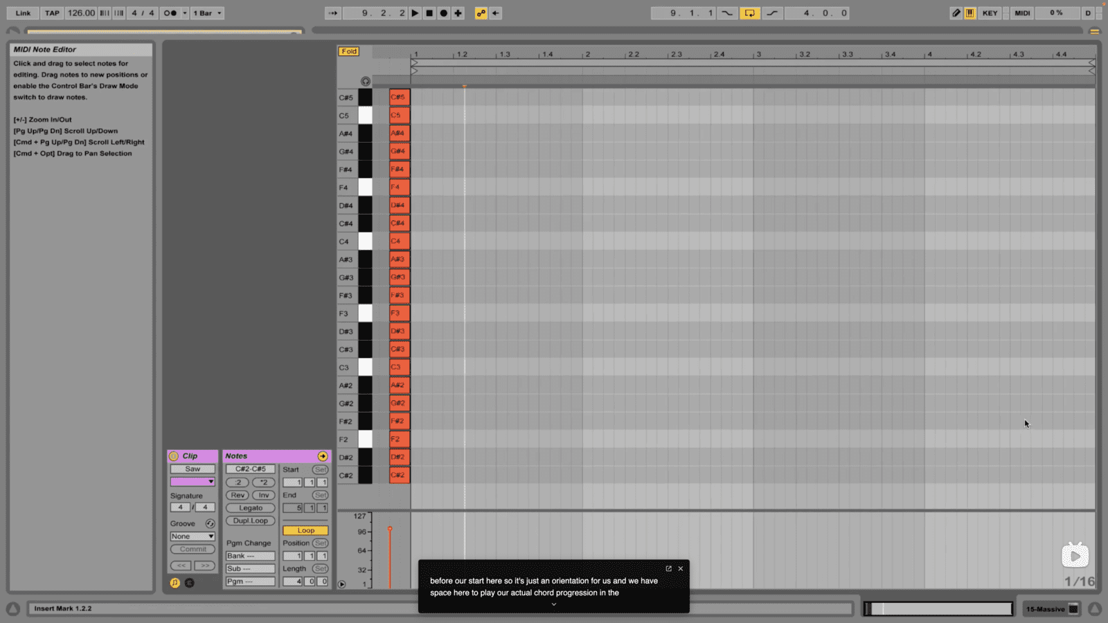1108x623 pixels.
Task: Close the subtitle caption popup
Action: pos(681,568)
